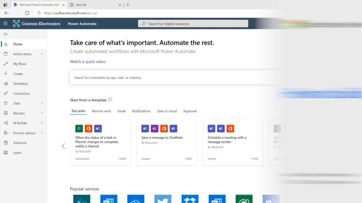Click the Process advisor icon
Image resolution: width=362 pixels, height=203 pixels.
pyautogui.click(x=6, y=133)
